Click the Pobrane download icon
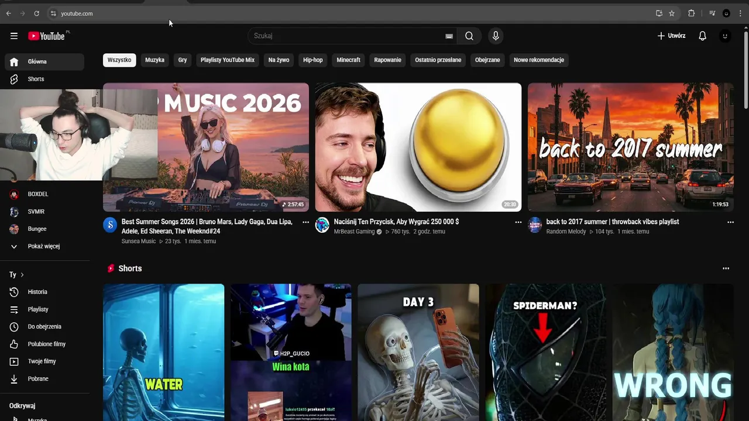This screenshot has height=421, width=749. click(x=14, y=379)
